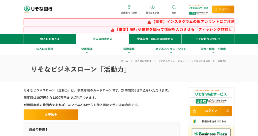Click the Resona Bank logo
Image resolution: width=258 pixels, height=136 pixels.
point(38,9)
